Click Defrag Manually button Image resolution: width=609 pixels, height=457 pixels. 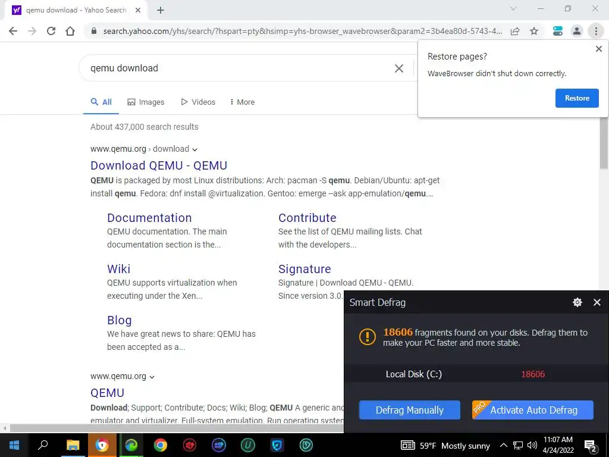pyautogui.click(x=409, y=410)
